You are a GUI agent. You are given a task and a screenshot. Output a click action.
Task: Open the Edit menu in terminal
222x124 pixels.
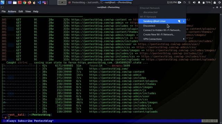[21, 11]
